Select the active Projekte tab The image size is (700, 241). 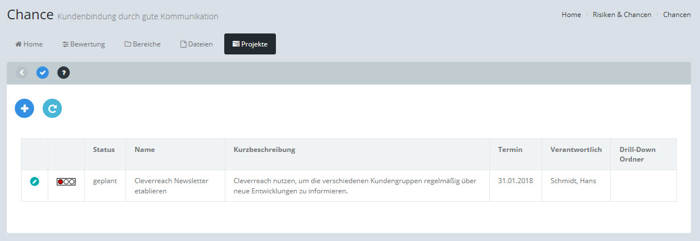250,44
